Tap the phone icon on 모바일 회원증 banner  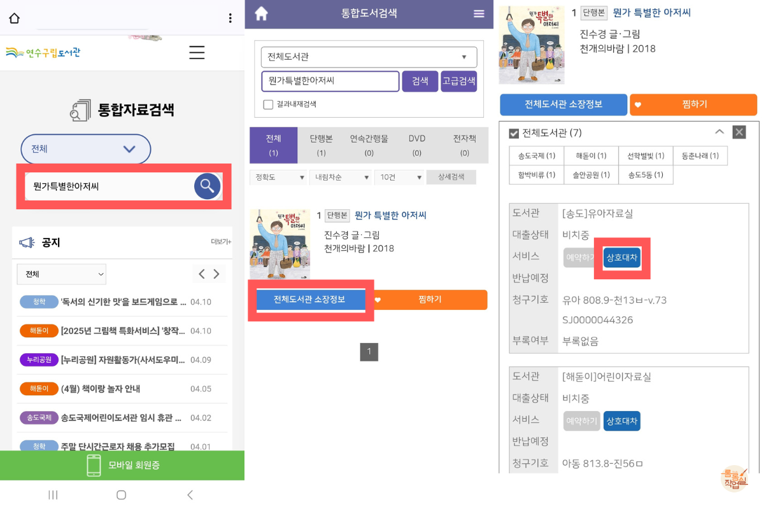pos(93,464)
